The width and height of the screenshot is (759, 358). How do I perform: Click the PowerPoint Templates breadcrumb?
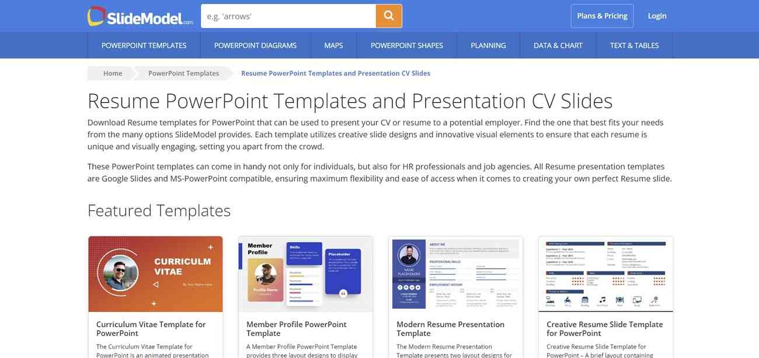coord(183,74)
